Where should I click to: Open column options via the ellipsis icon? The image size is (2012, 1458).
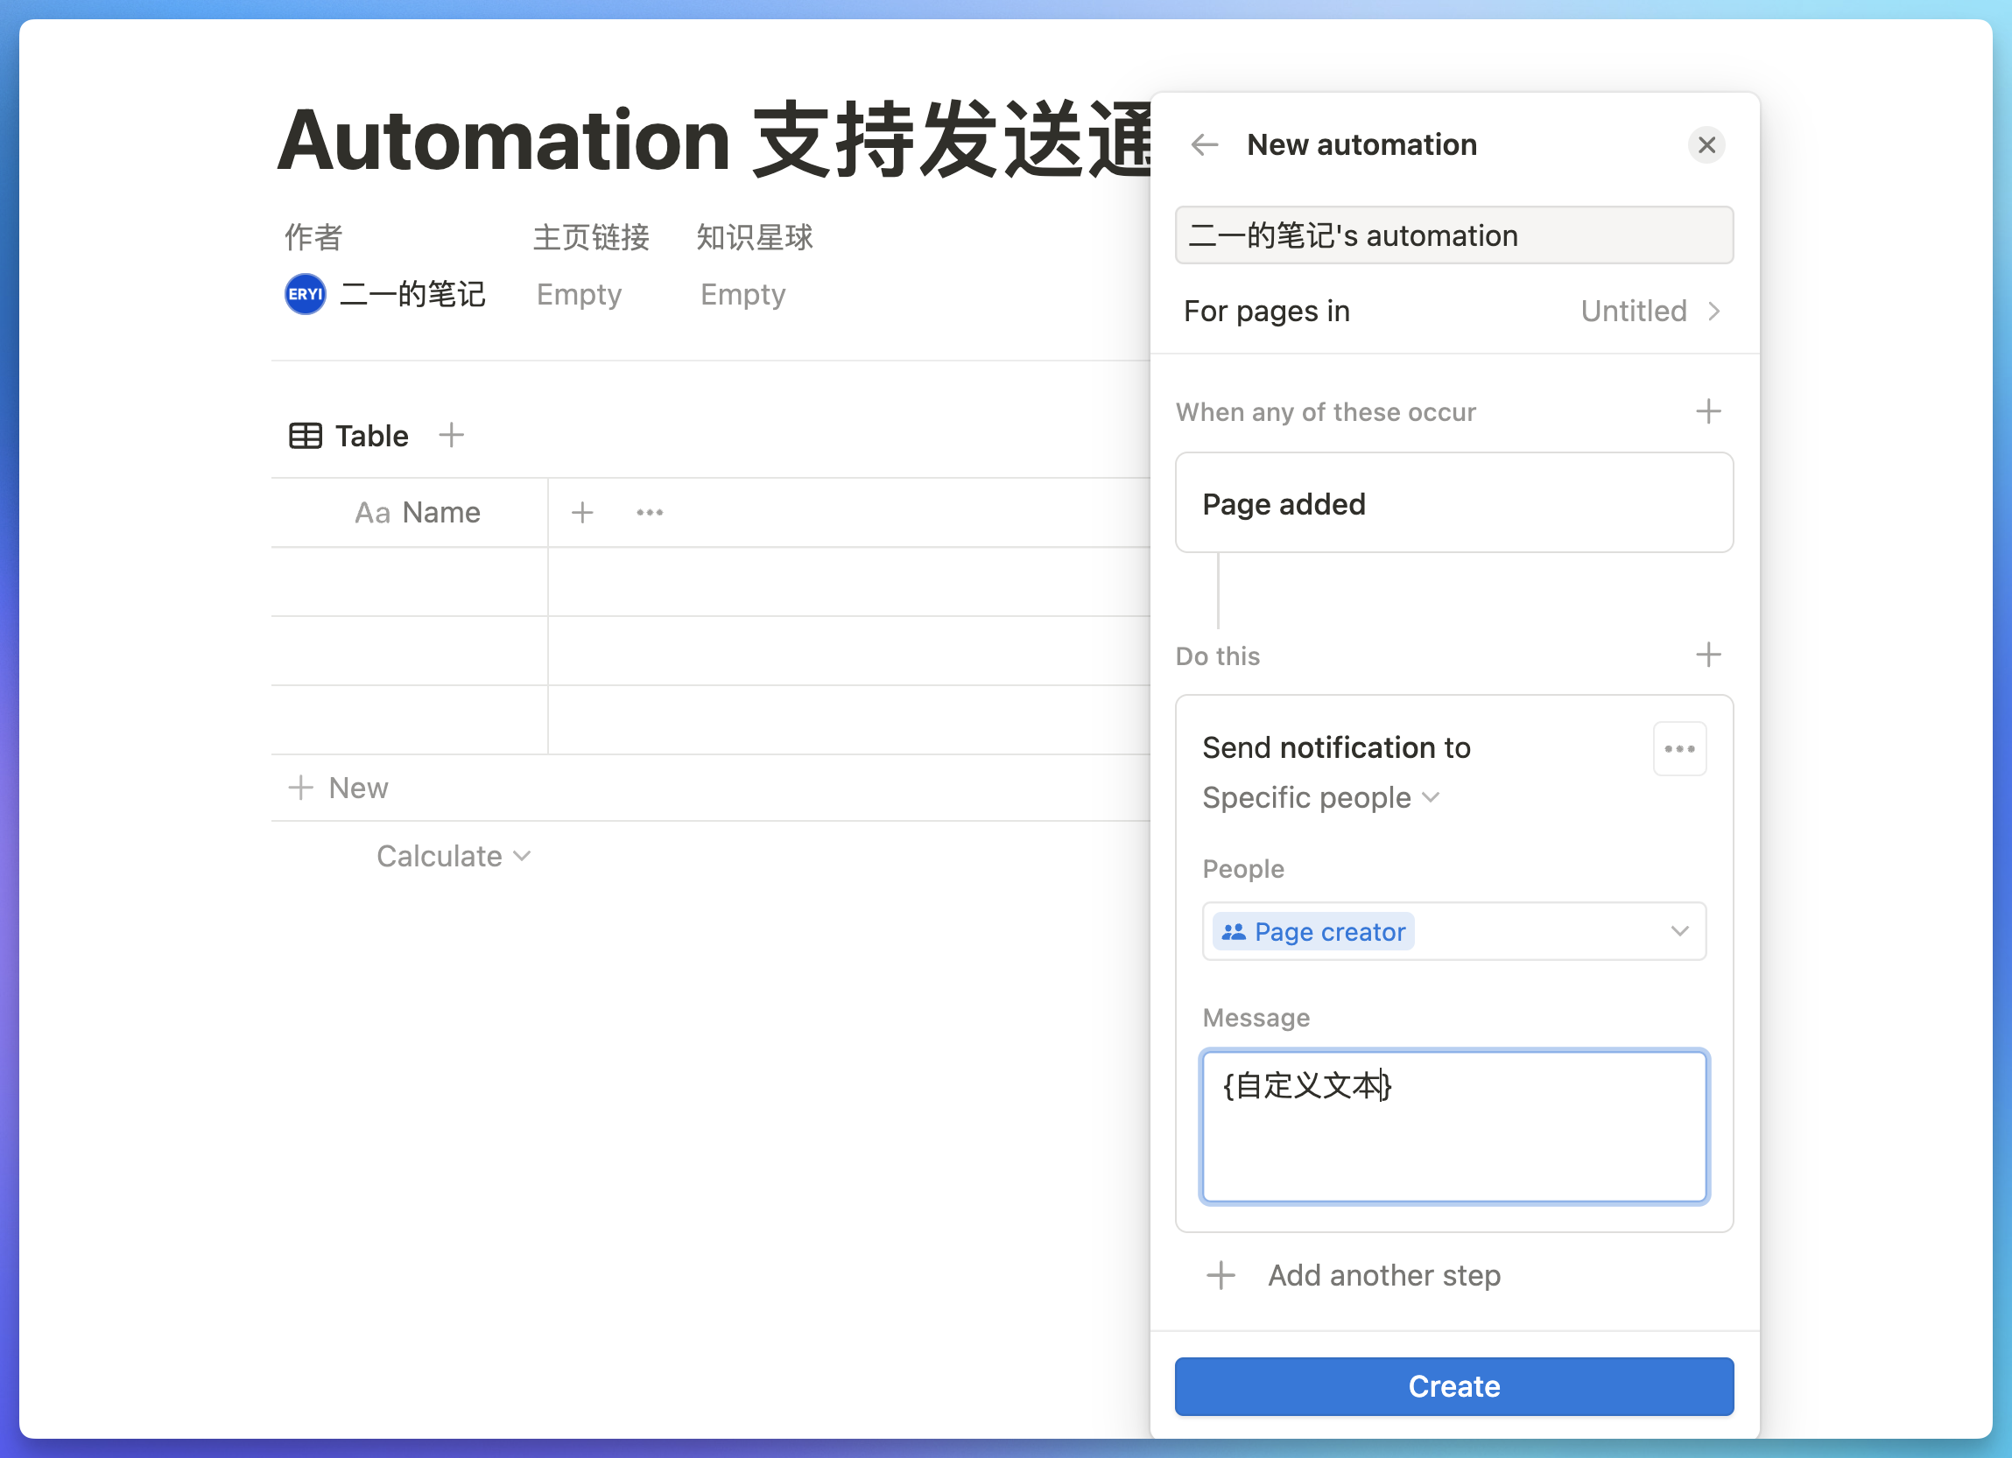click(649, 512)
